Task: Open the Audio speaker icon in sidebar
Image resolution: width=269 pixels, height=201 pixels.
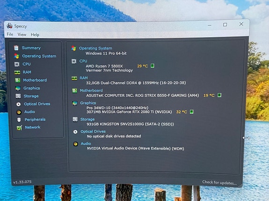Action: (x=19, y=112)
